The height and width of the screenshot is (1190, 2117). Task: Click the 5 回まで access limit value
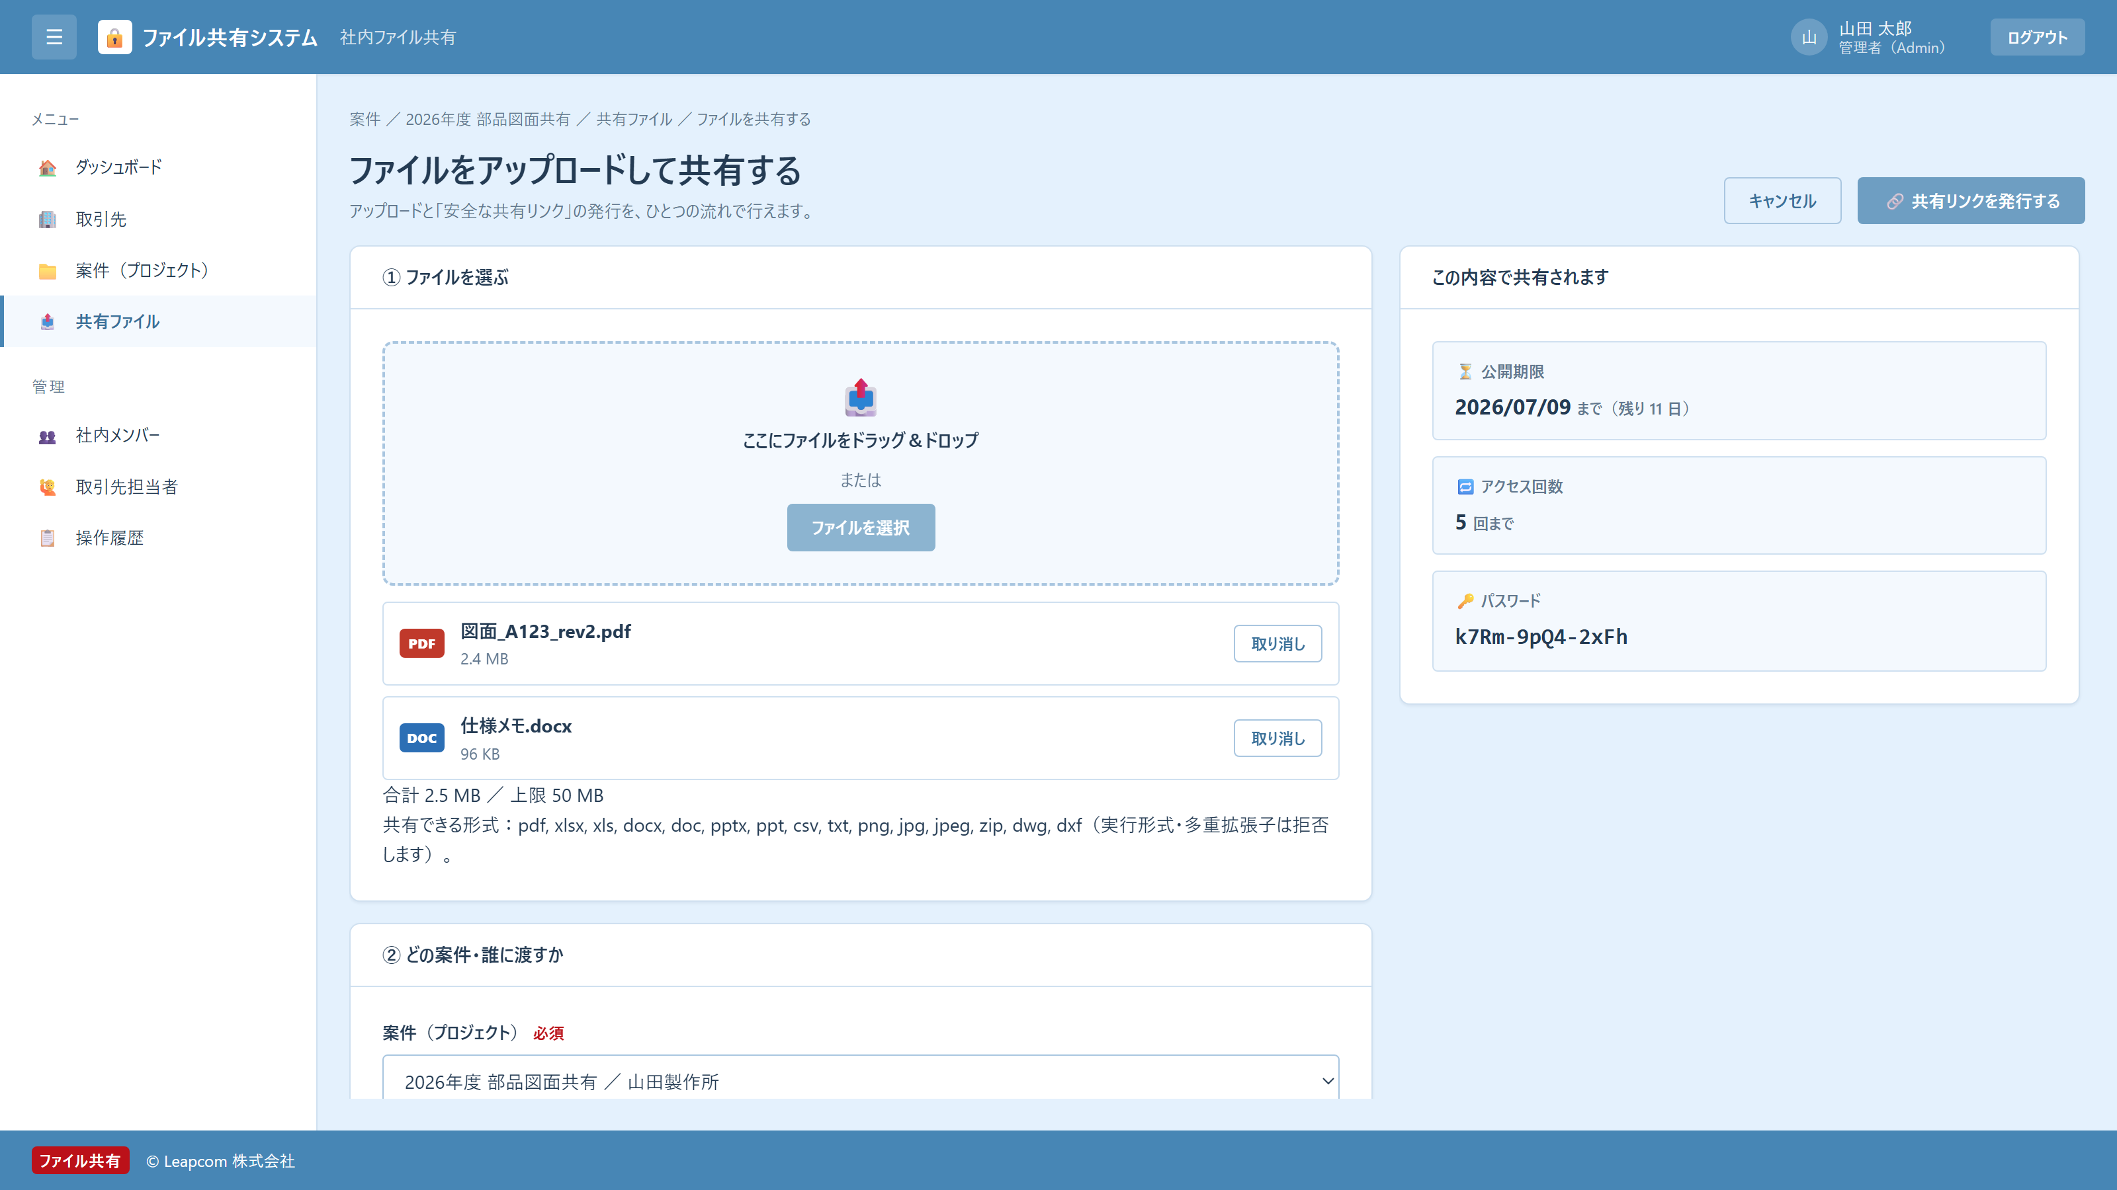point(1484,522)
